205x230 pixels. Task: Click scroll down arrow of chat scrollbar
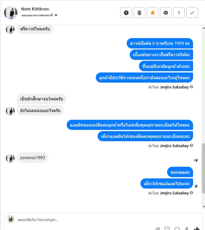tap(203, 207)
